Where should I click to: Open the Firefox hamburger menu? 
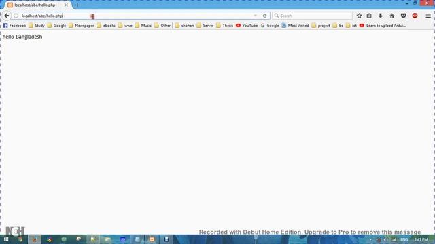428,16
